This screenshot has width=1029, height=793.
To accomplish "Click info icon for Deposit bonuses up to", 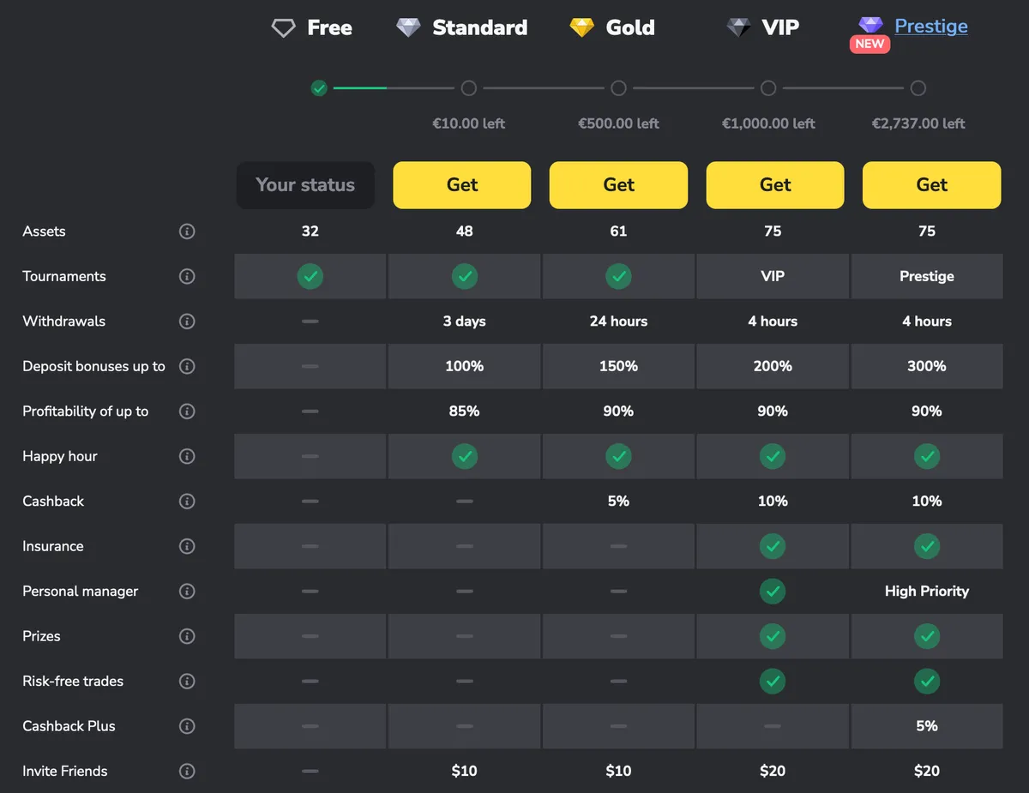I will click(x=187, y=366).
